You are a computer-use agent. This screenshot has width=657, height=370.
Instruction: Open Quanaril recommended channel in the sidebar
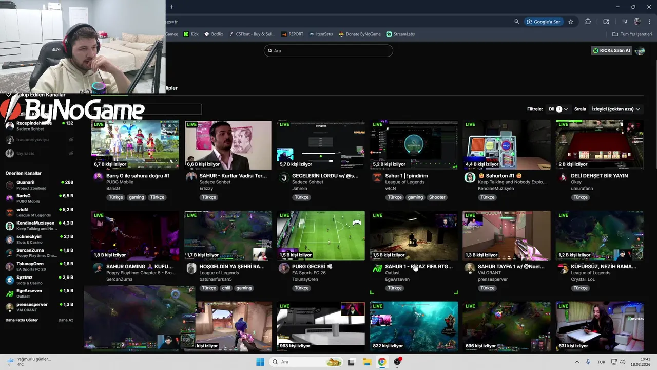click(x=39, y=185)
